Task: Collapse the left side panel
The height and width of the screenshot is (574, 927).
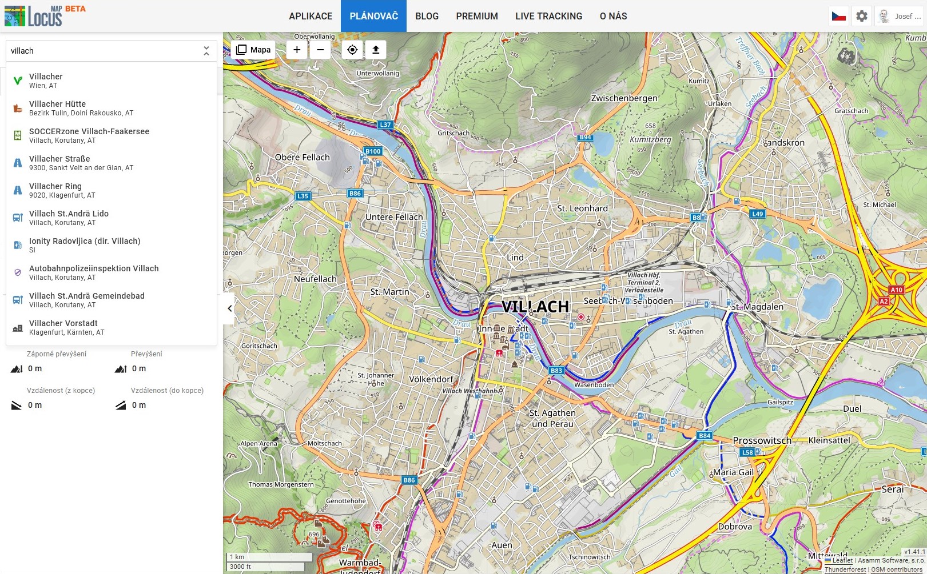Action: (229, 308)
